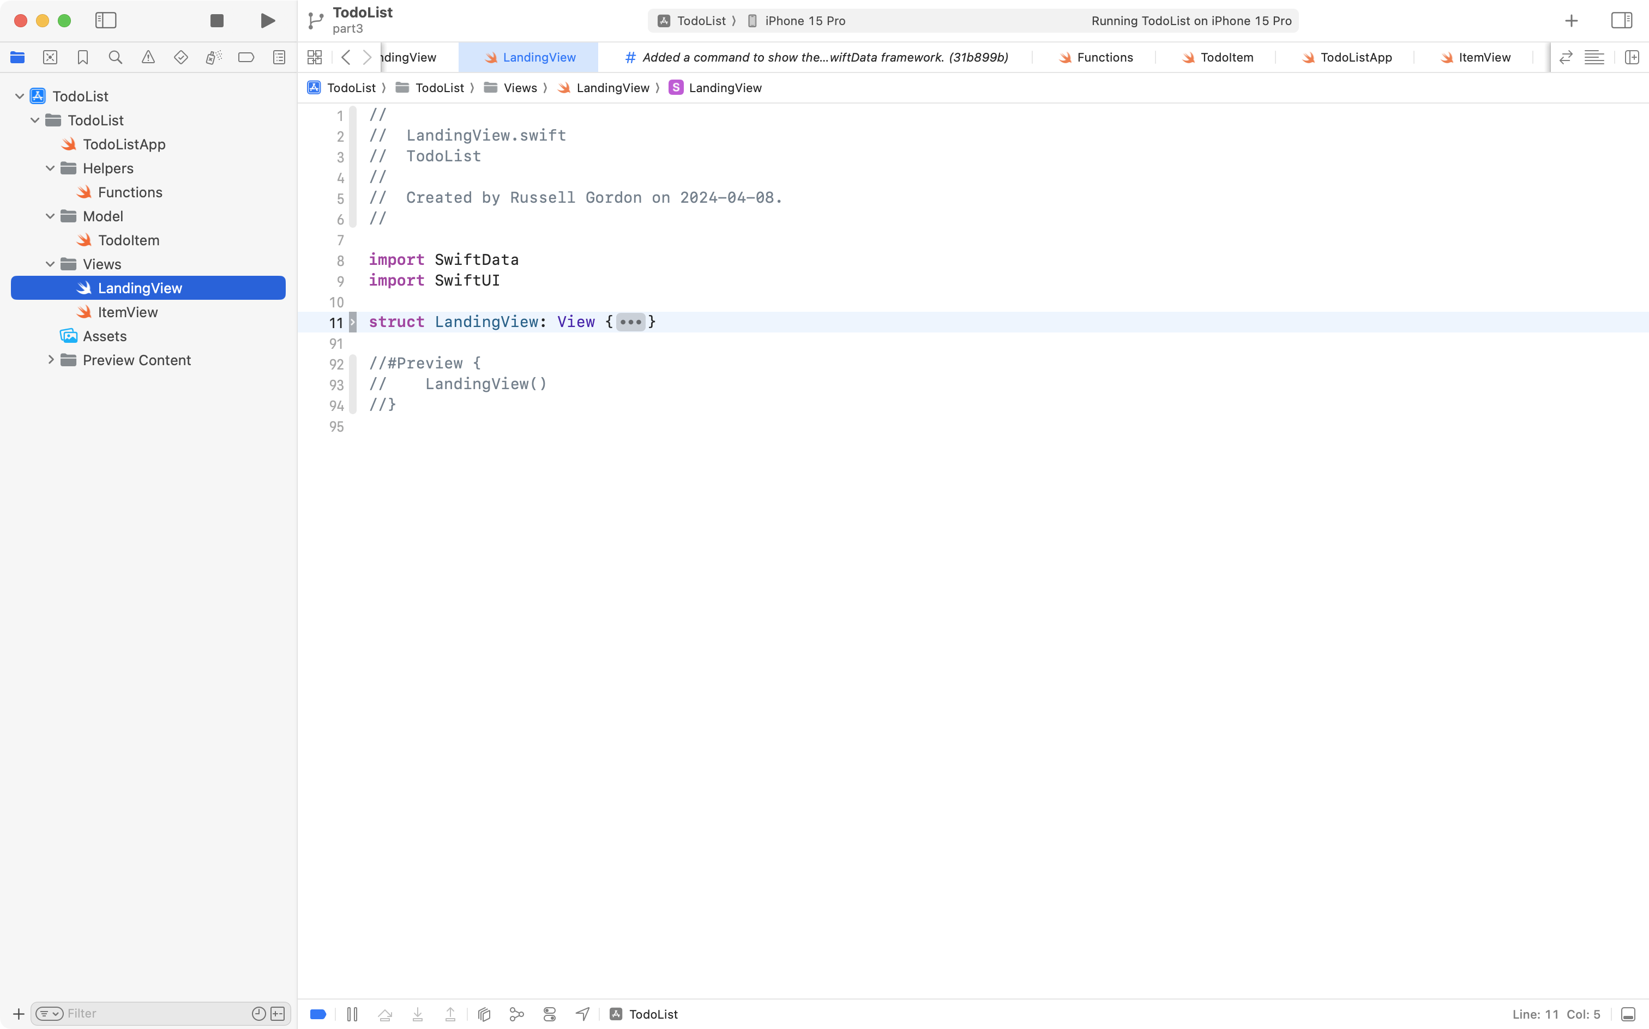
Task: Open the Bookmark navigator
Action: [82, 57]
